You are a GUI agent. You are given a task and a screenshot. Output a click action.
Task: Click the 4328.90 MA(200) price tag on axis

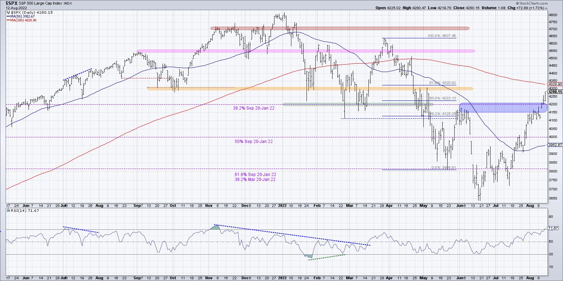coord(554,84)
